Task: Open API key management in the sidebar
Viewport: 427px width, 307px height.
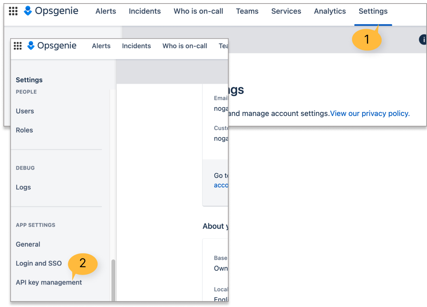Action: click(x=49, y=282)
